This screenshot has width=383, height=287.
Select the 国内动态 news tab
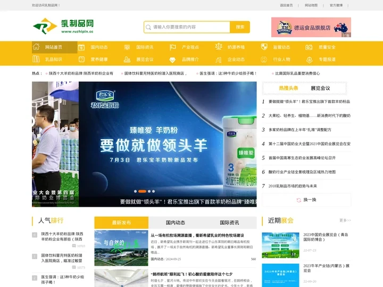(x=176, y=223)
